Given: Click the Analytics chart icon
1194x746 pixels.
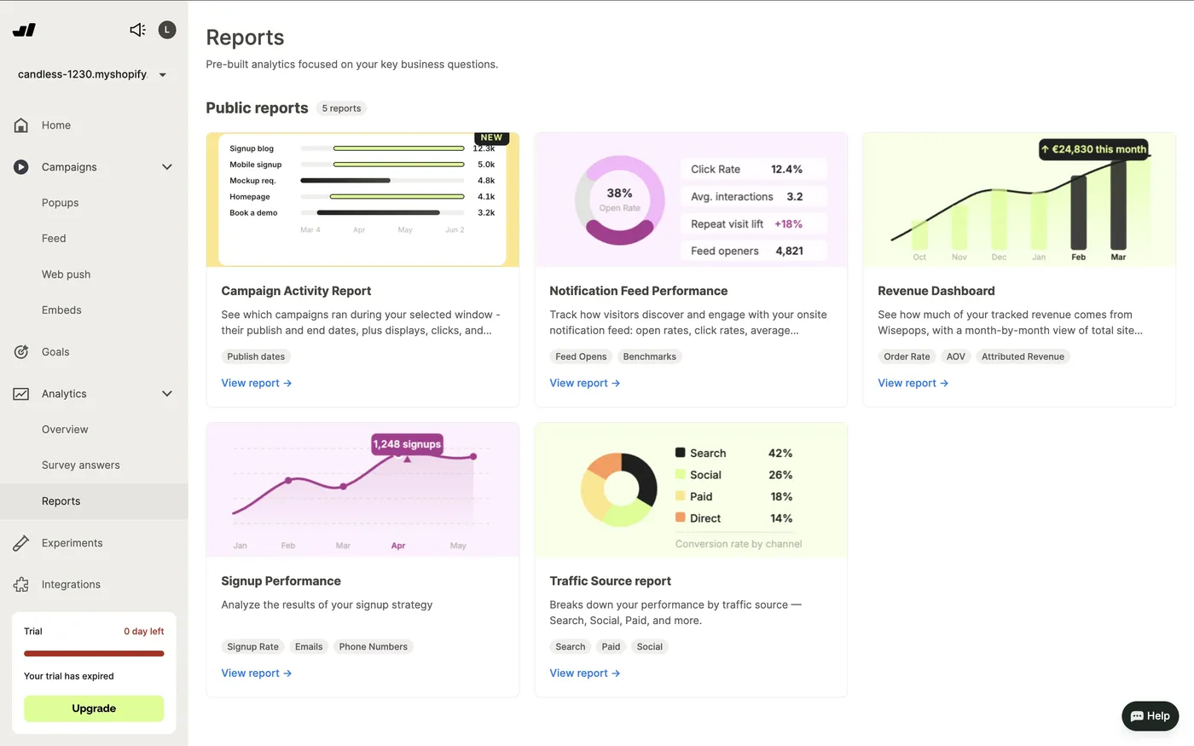Looking at the screenshot, I should [x=21, y=394].
